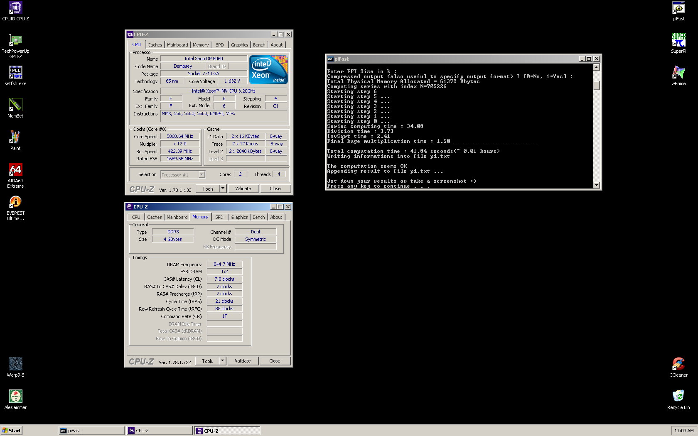Launch piFast from the desktop icon
The height and width of the screenshot is (436, 698).
(678, 11)
